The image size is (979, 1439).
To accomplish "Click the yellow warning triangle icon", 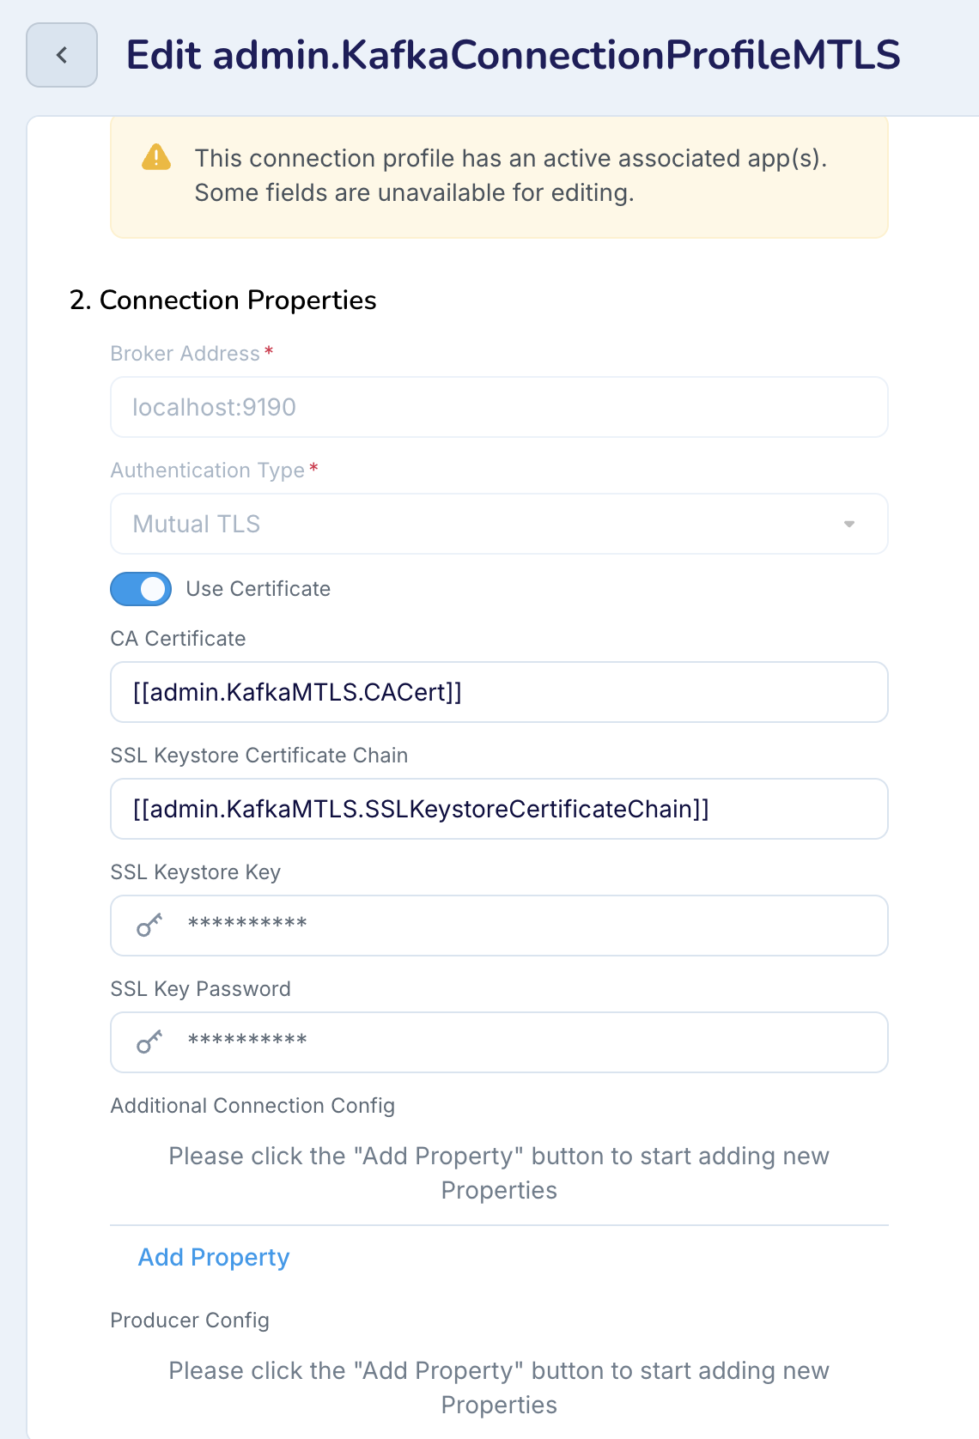I will (x=156, y=158).
